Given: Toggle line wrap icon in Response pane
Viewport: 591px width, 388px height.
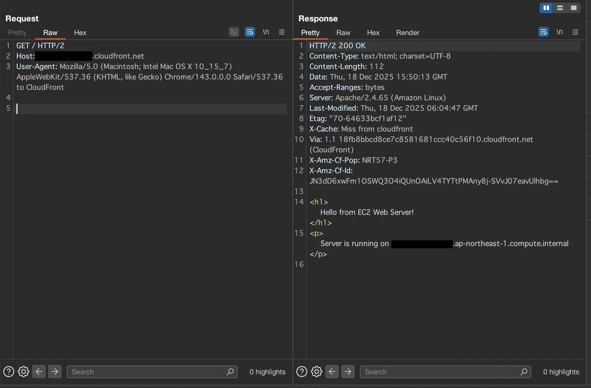Looking at the screenshot, I should (543, 32).
